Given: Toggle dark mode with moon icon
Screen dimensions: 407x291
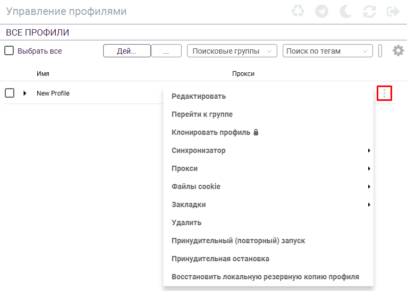Looking at the screenshot, I should tap(345, 11).
